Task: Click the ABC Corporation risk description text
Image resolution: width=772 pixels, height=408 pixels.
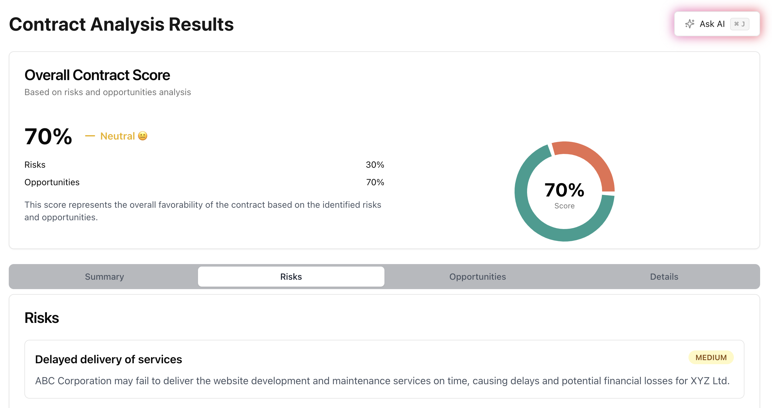Action: (382, 381)
